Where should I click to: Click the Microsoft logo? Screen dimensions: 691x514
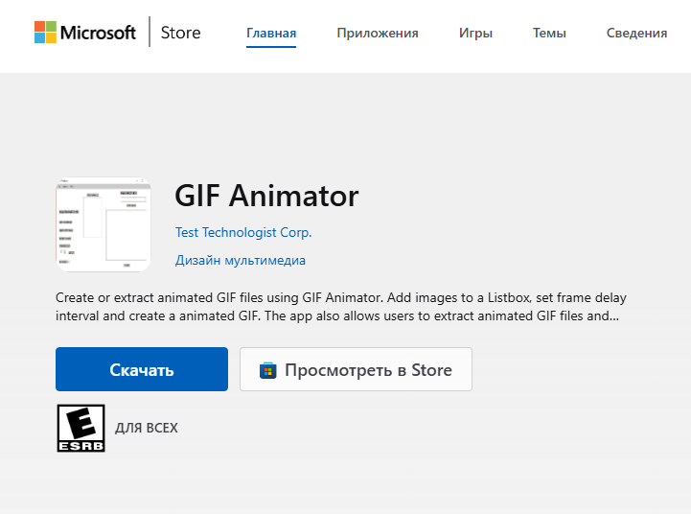(x=85, y=33)
